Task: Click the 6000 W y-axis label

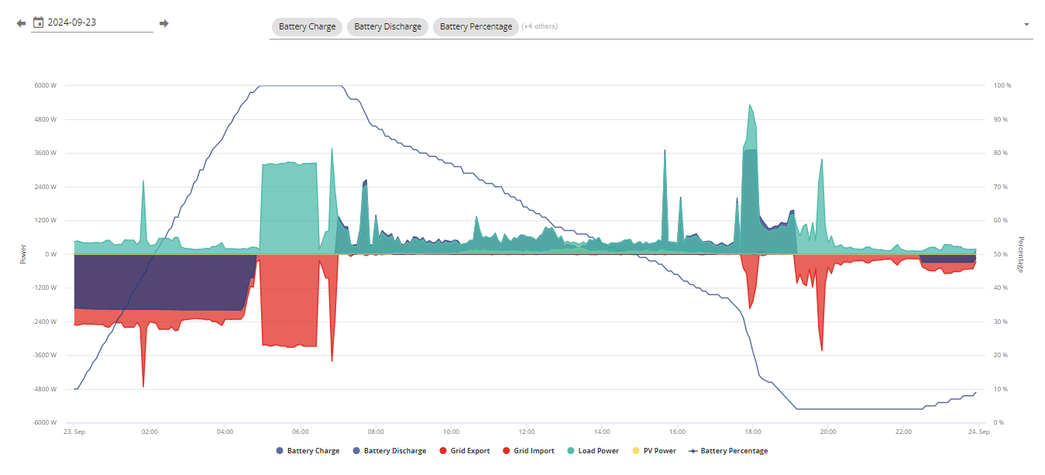Action: [x=46, y=85]
